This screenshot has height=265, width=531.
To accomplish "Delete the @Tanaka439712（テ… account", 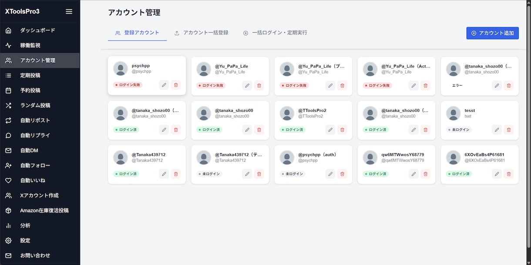I will tap(259, 174).
